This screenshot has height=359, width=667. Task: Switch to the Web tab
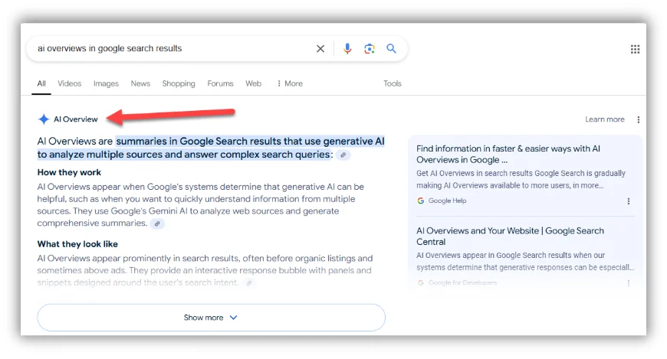pyautogui.click(x=253, y=83)
